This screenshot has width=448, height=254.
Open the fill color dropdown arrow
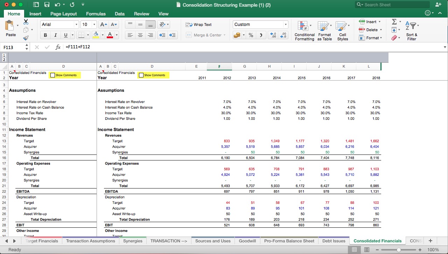(x=103, y=35)
